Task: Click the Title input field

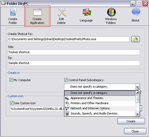Action: tap(74, 52)
